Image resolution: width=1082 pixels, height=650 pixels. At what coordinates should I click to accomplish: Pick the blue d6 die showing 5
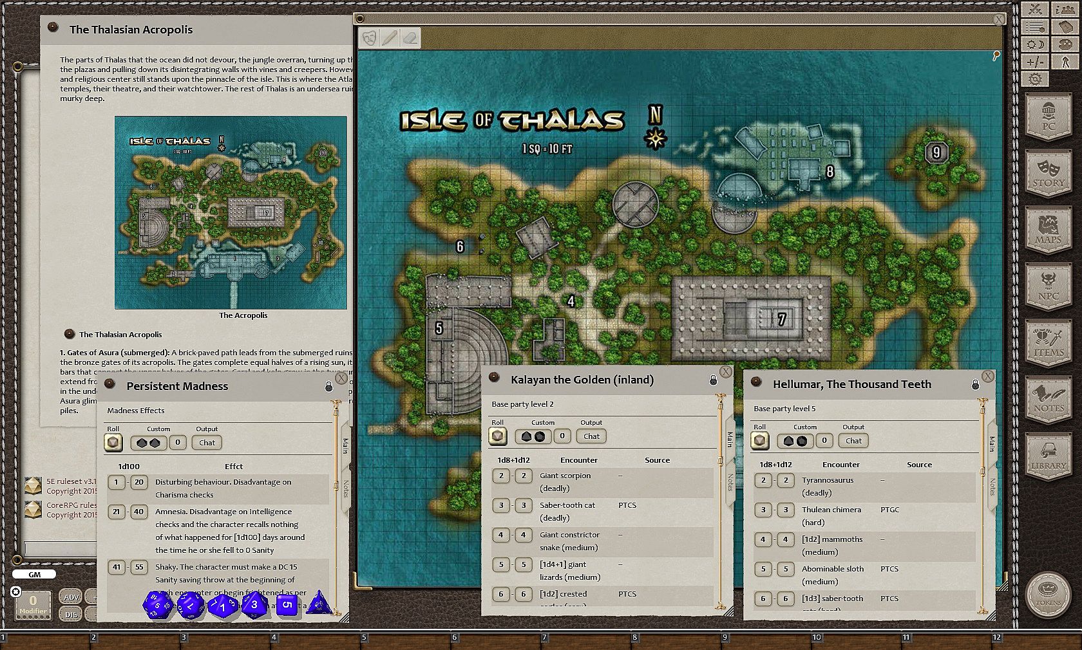(x=287, y=605)
